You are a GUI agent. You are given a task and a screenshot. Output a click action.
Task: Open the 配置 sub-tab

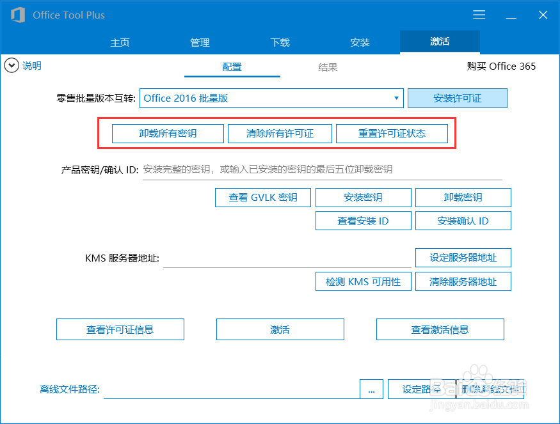[x=232, y=67]
